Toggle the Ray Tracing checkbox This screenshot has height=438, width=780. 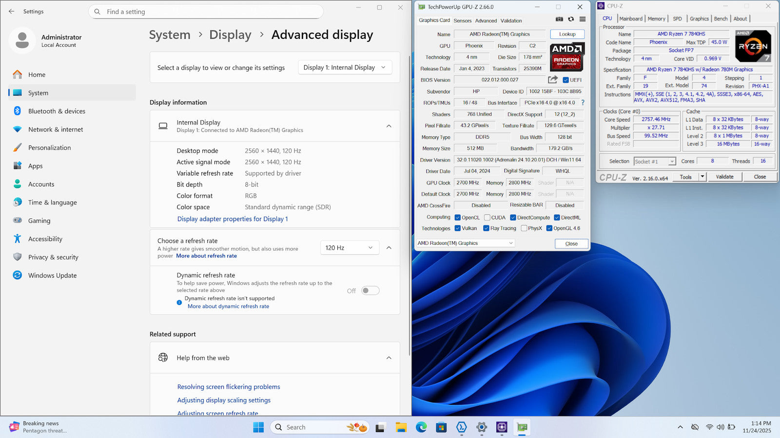tap(486, 228)
